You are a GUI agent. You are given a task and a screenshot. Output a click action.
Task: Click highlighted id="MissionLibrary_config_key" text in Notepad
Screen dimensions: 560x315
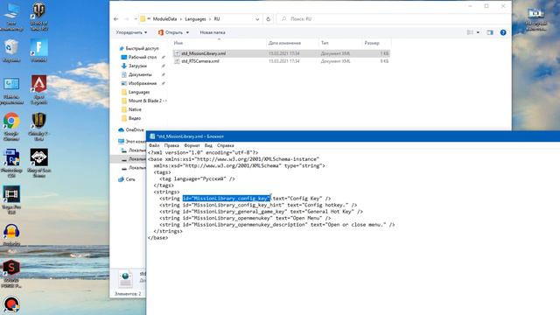tap(226, 199)
